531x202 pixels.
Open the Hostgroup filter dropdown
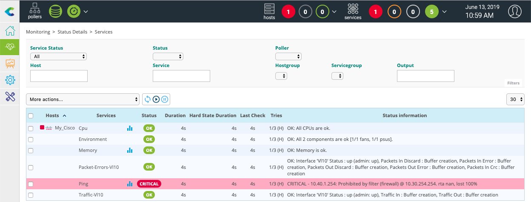281,76
